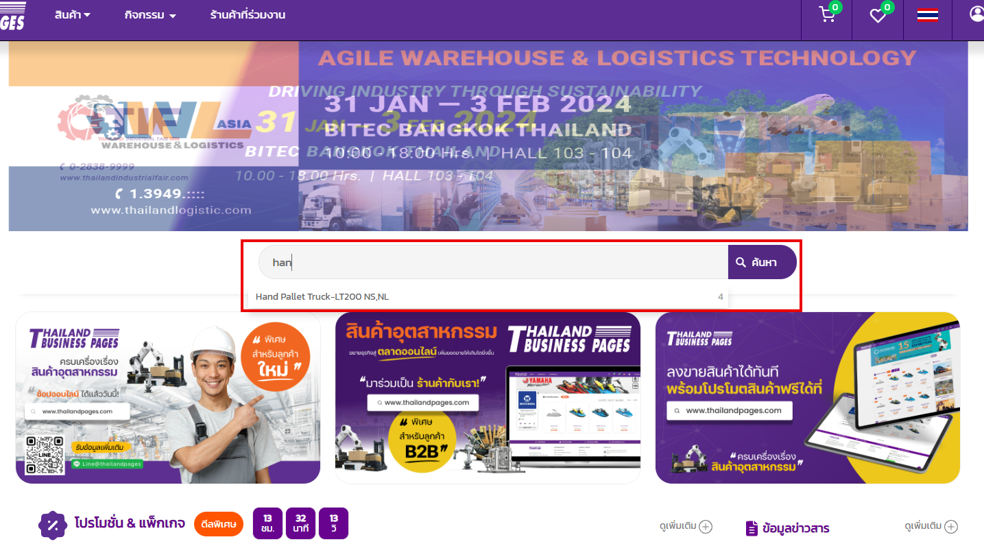Open the free product promotion banner
Viewport: 984px width, 546px height.
[808, 398]
